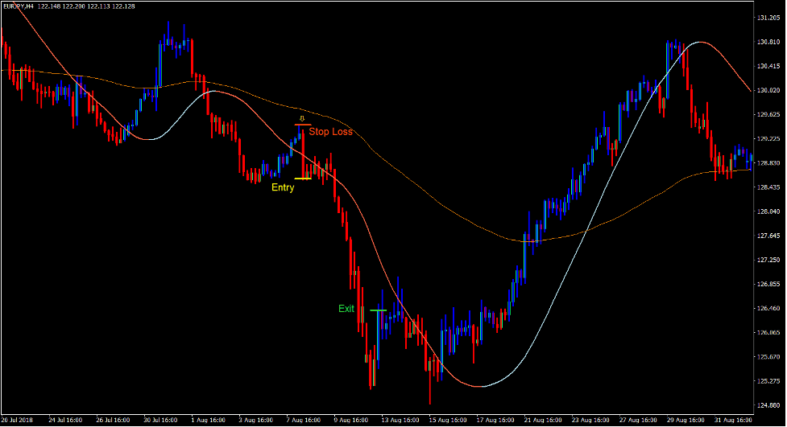787x427 pixels.
Task: Click the 23 Aug 16:00 time label
Action: (x=589, y=420)
